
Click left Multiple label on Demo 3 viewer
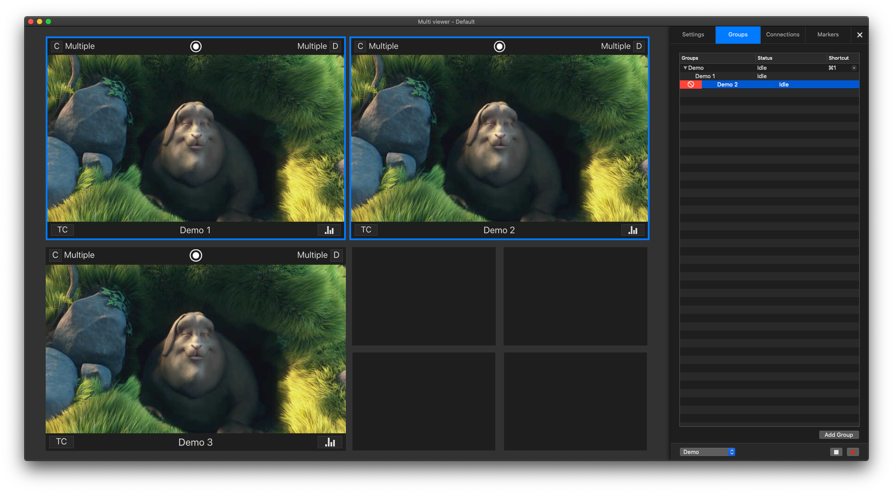coord(79,255)
